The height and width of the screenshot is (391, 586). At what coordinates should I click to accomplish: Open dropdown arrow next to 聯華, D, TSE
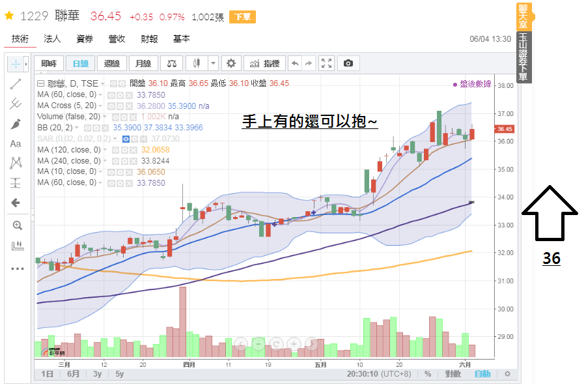point(102,84)
